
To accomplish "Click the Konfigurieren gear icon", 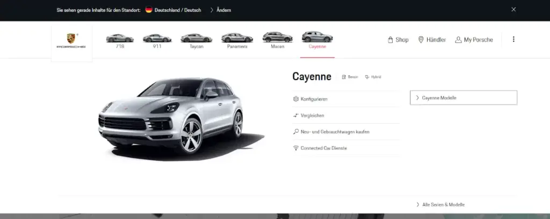I will click(x=295, y=99).
